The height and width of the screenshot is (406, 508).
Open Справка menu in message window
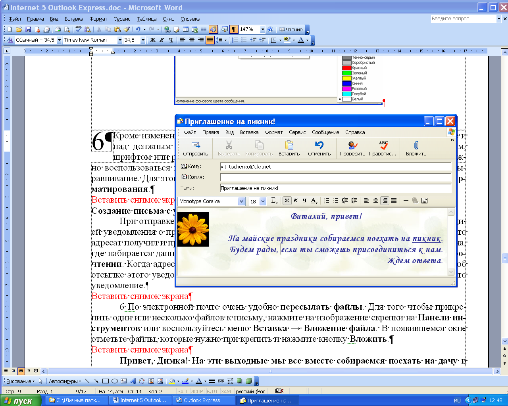[x=355, y=132]
